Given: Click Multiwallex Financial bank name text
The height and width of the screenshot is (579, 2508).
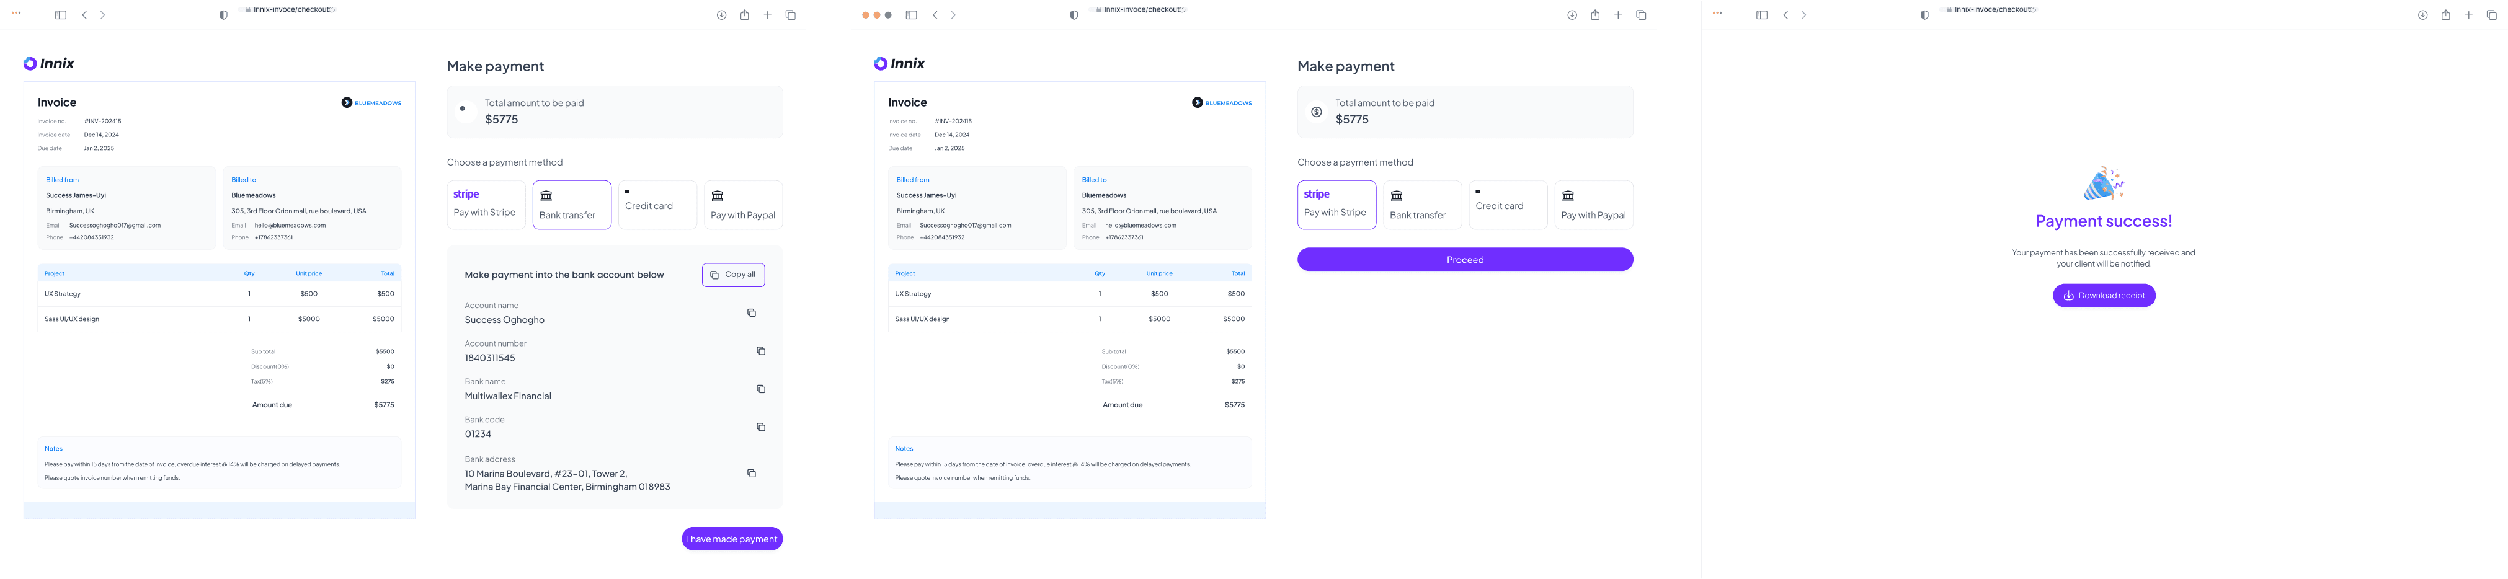Looking at the screenshot, I should [507, 396].
